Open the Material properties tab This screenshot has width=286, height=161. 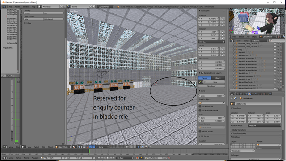point(261,94)
